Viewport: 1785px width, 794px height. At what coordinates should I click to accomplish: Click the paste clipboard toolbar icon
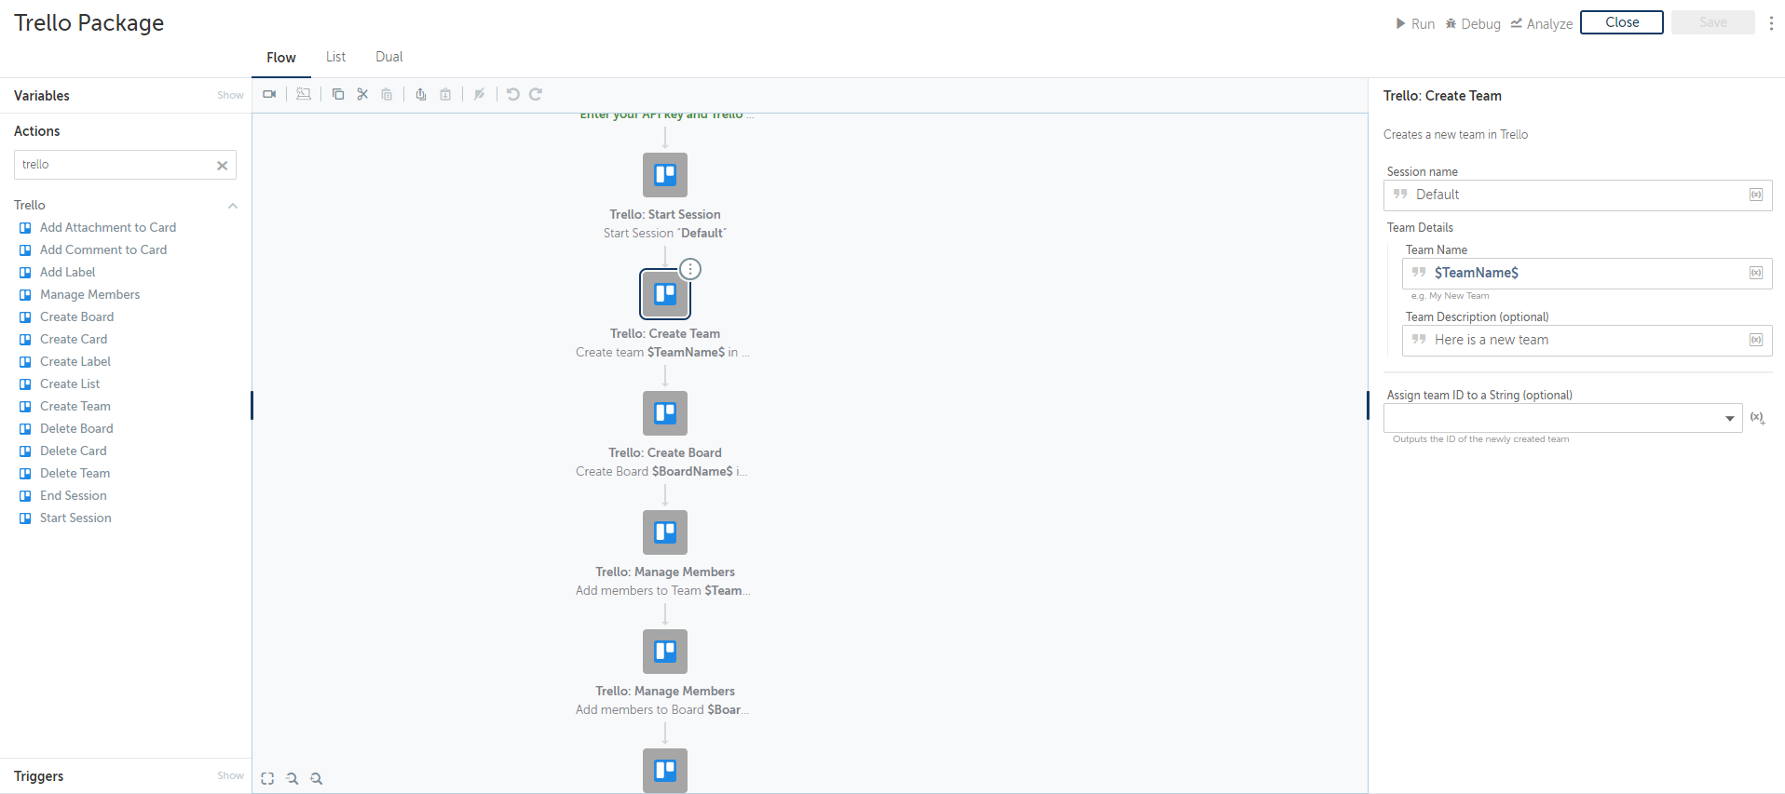387,94
